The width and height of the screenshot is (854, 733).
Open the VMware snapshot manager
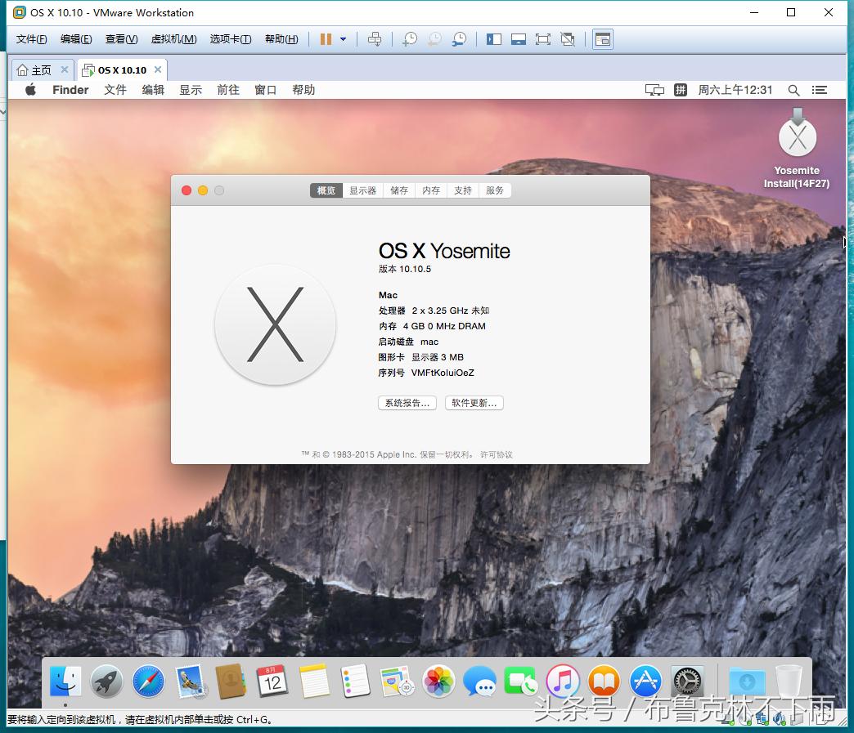459,38
